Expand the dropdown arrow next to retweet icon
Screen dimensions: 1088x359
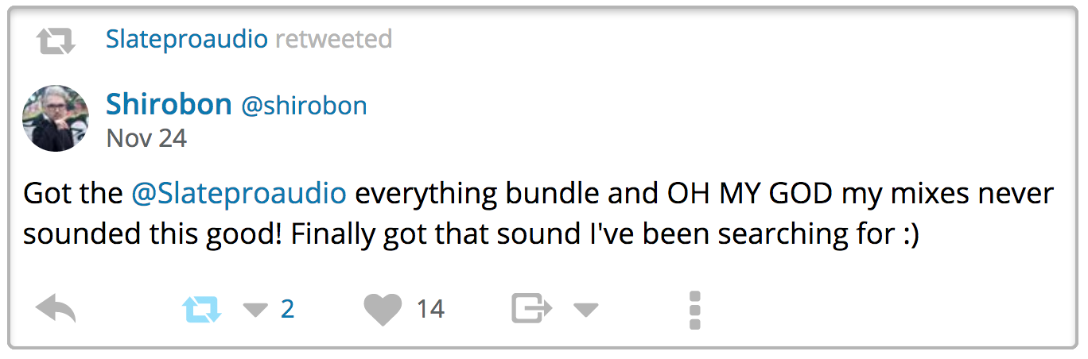(x=255, y=310)
